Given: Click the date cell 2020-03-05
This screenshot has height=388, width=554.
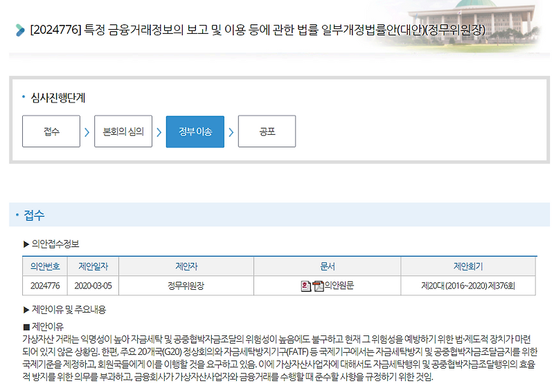Looking at the screenshot, I should click(x=93, y=286).
